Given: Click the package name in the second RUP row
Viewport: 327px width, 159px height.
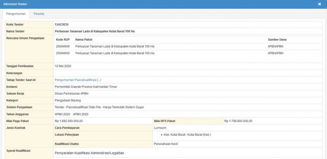Looking at the screenshot, I should [115, 53].
